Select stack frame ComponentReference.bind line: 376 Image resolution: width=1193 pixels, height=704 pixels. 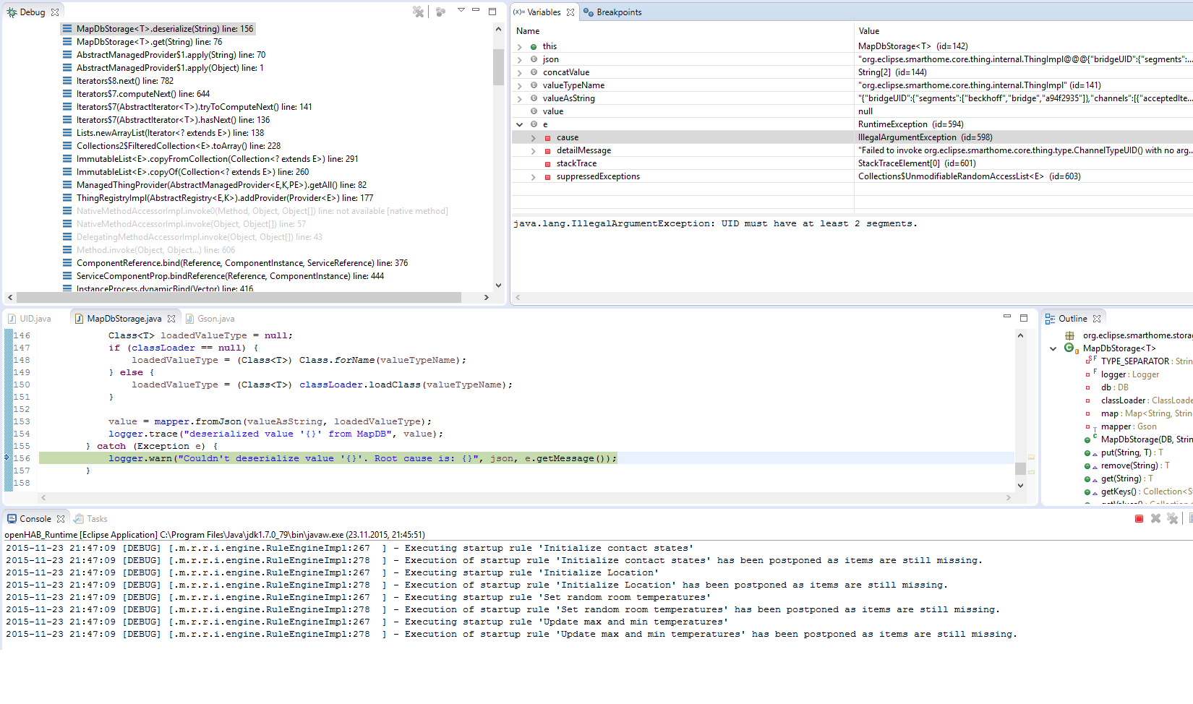click(242, 263)
